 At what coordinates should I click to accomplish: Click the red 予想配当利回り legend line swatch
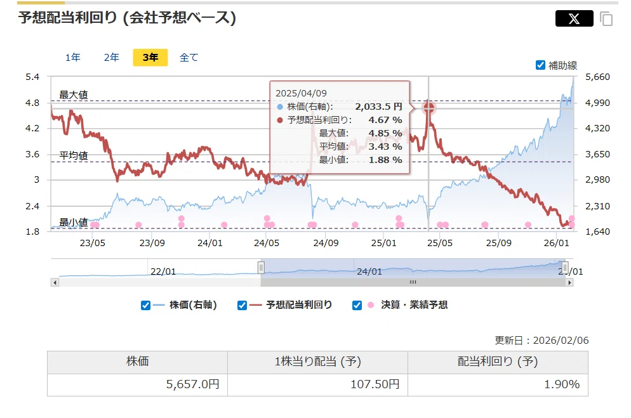[x=256, y=306]
